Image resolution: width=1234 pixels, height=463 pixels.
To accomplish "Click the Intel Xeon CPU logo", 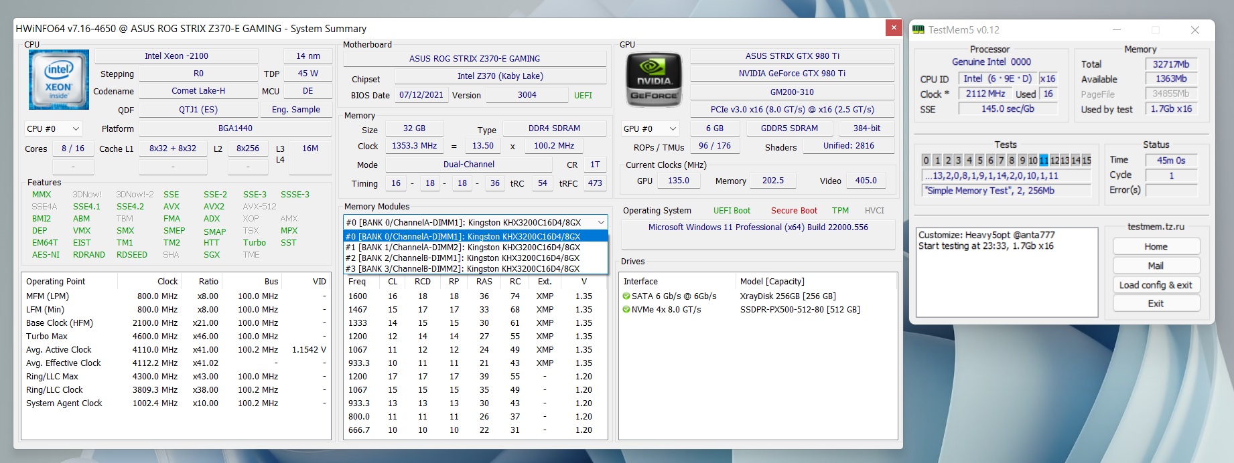I will pos(59,80).
